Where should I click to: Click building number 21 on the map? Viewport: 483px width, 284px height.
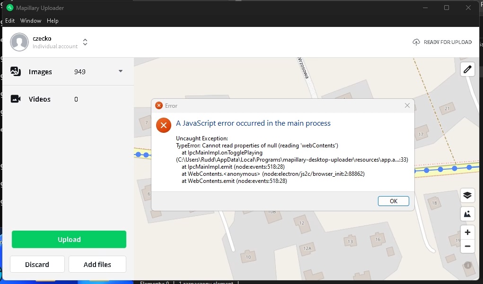pyautogui.click(x=447, y=109)
